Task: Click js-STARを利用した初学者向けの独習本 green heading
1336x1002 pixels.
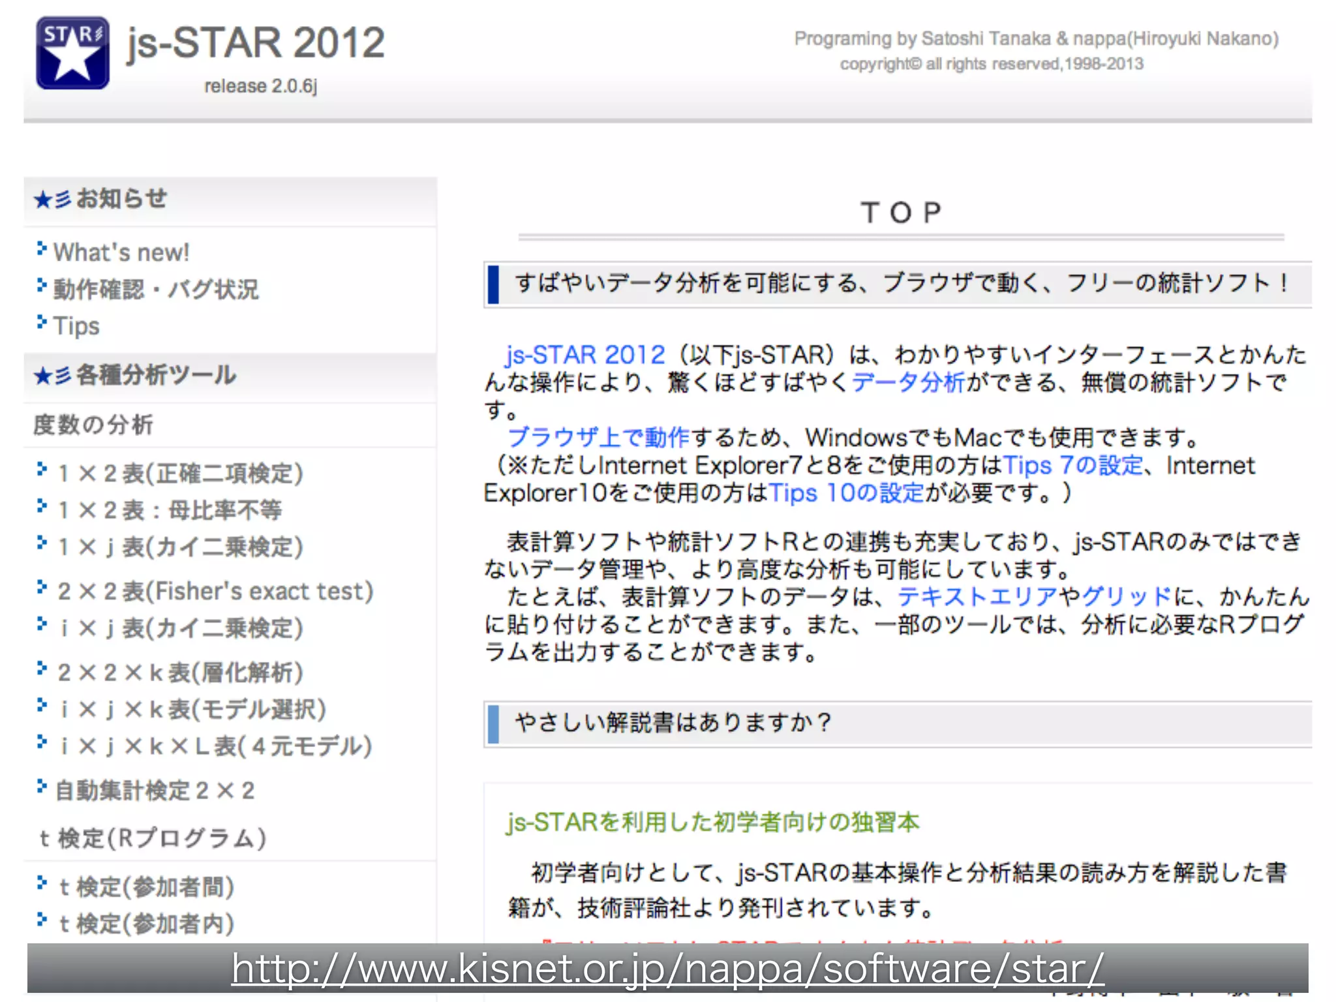Action: coord(712,822)
